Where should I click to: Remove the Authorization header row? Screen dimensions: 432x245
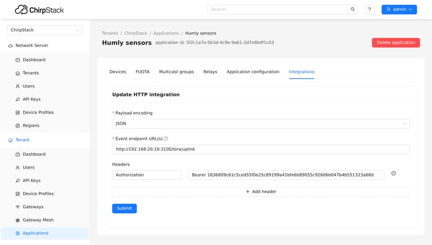(x=394, y=173)
